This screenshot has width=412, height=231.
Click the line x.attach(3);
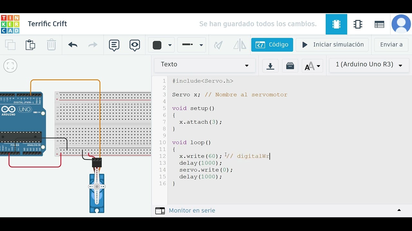(201, 122)
